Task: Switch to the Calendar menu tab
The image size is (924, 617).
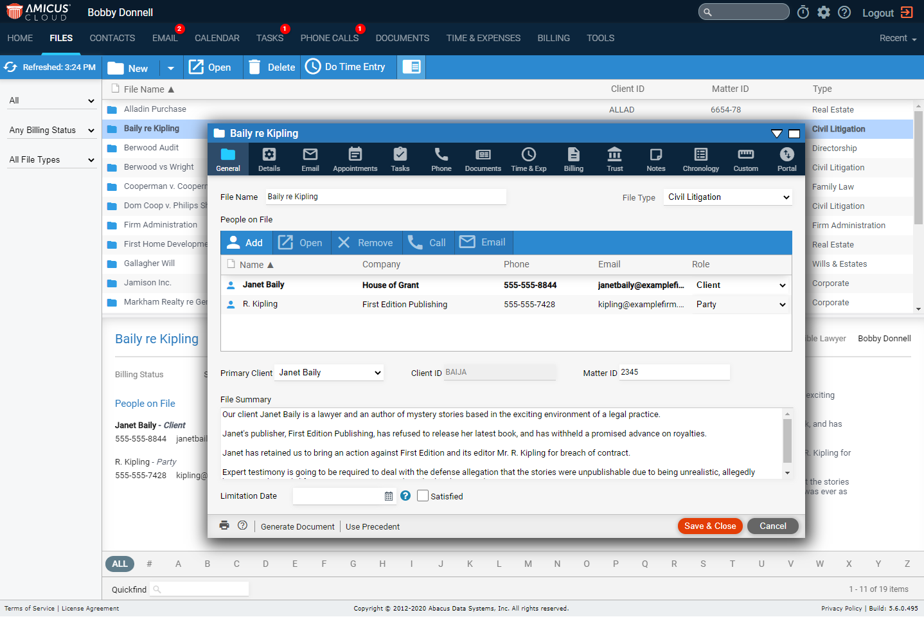Action: pos(217,38)
